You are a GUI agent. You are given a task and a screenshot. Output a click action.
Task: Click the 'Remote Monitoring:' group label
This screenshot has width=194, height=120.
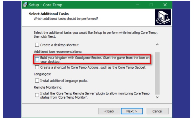point(48,87)
